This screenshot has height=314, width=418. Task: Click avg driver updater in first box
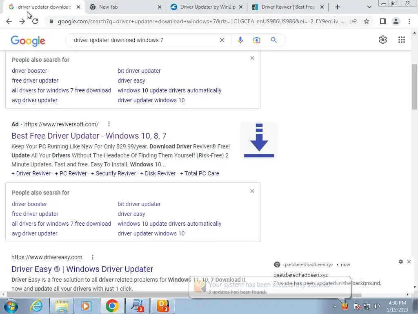point(35,100)
